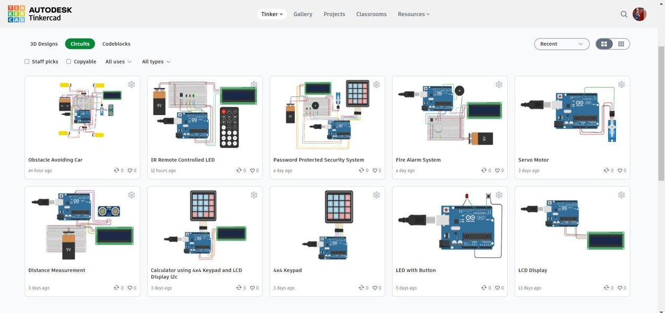
Task: Check the Copyable filter box
Action: 68,61
